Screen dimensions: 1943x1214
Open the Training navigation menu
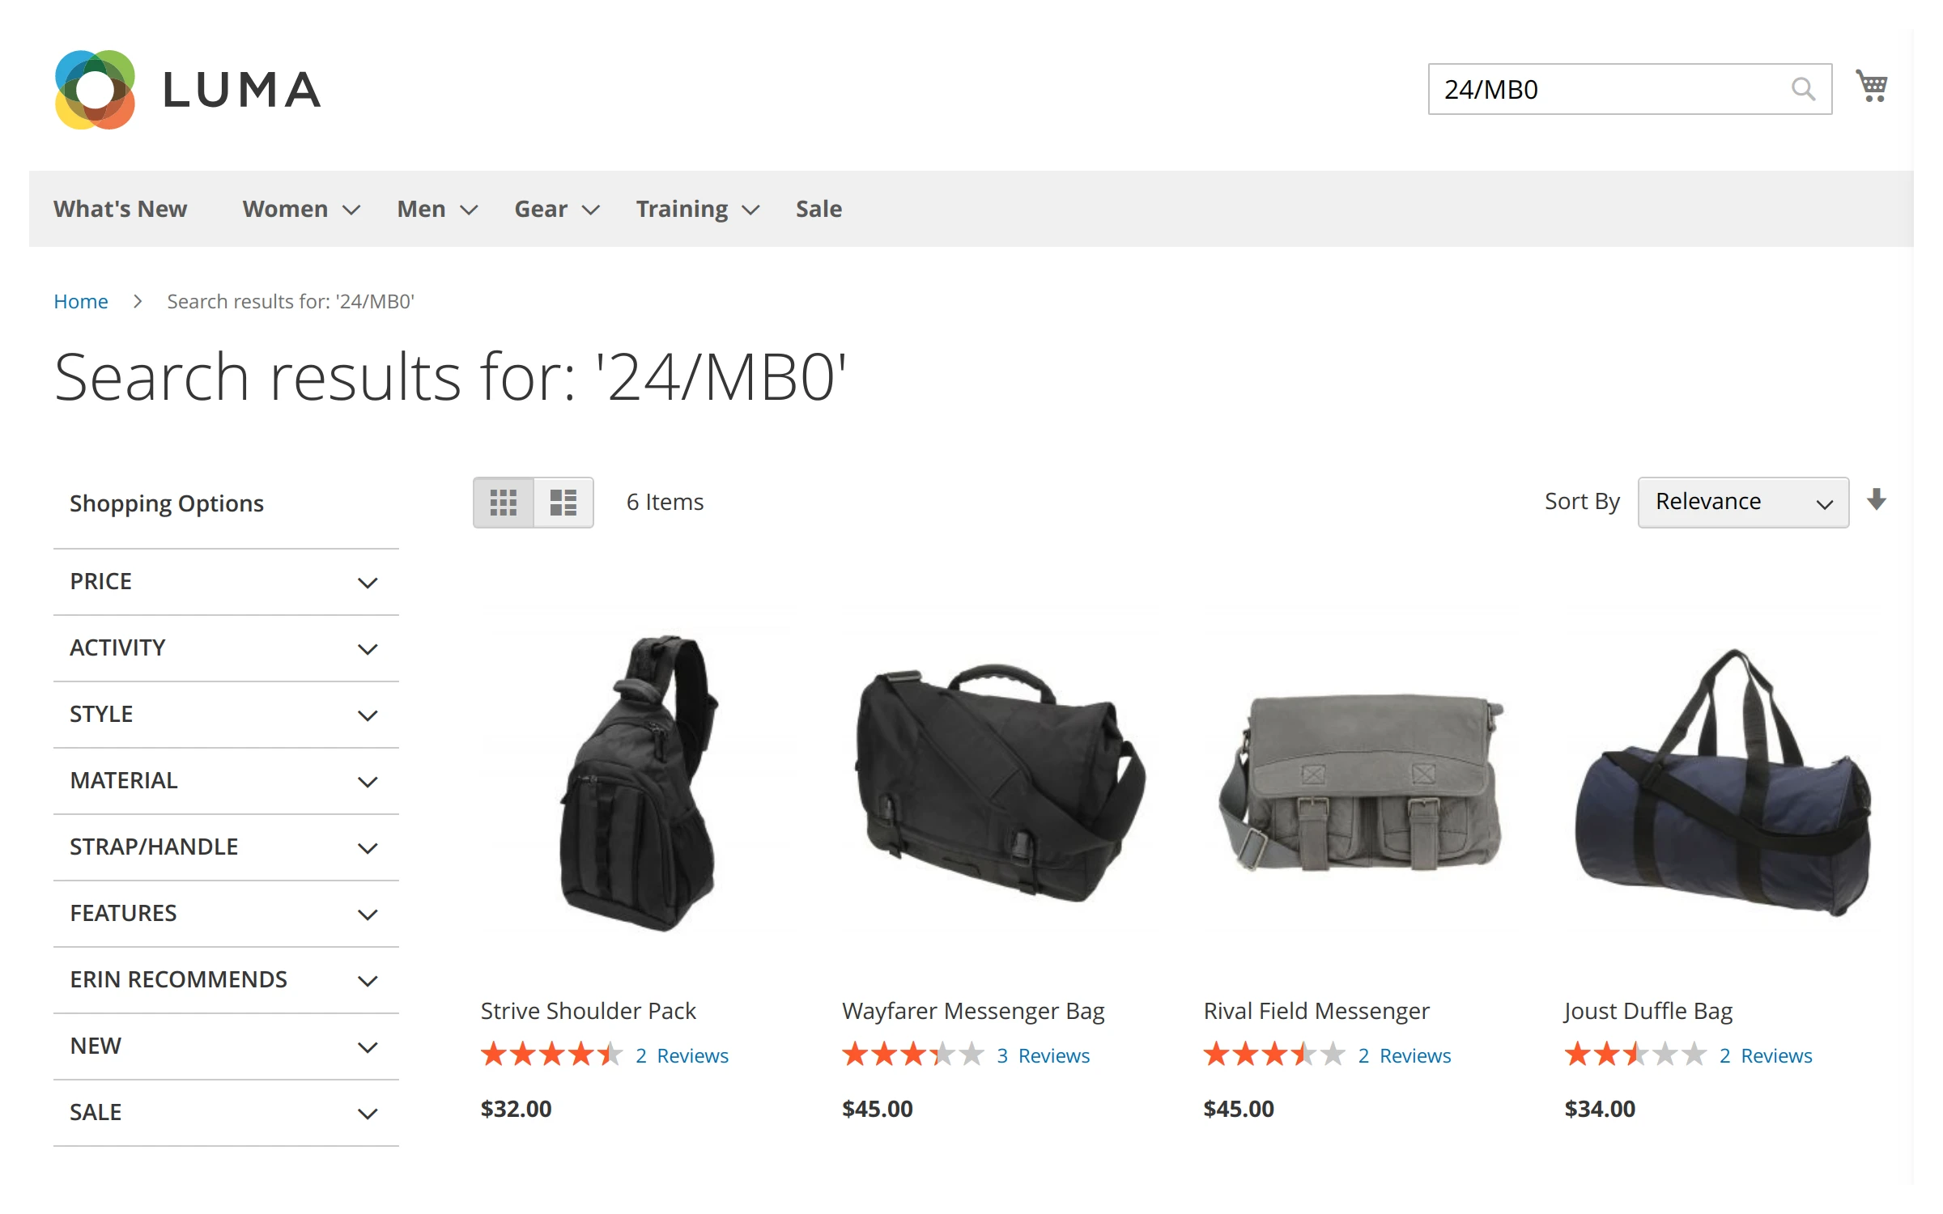tap(682, 209)
